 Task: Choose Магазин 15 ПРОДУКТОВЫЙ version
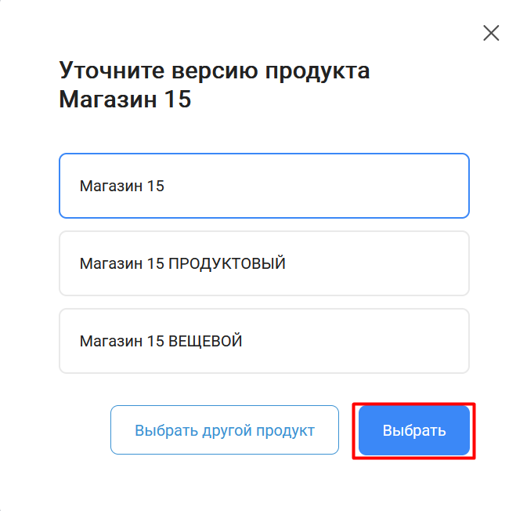point(264,263)
